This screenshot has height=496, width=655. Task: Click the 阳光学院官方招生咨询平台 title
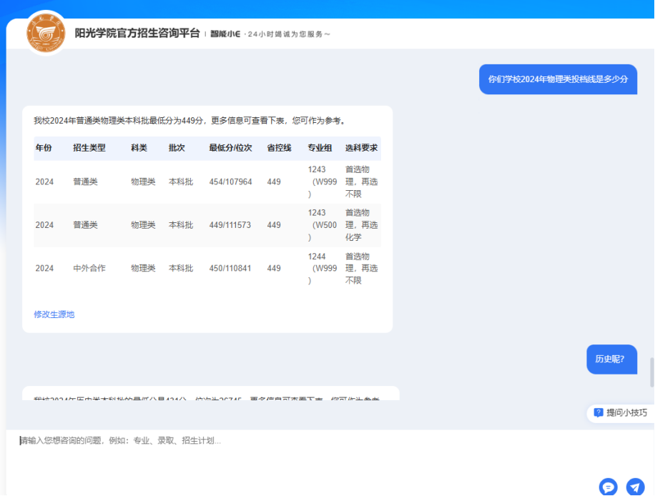pyautogui.click(x=137, y=34)
